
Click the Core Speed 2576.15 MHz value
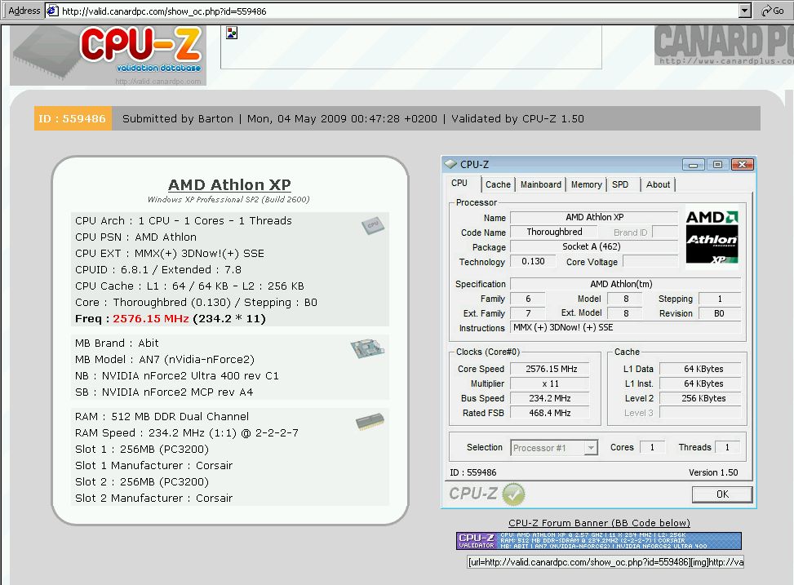click(551, 370)
